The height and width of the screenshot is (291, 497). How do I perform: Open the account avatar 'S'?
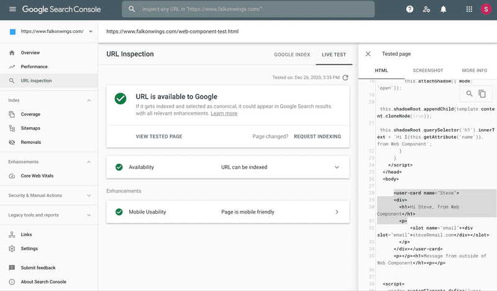[486, 9]
